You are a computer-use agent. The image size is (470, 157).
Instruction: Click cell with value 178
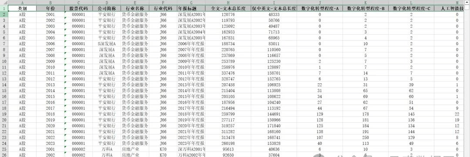(x=366, y=114)
